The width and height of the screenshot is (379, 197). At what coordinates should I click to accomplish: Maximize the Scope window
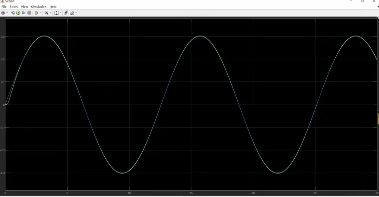(362, 1)
